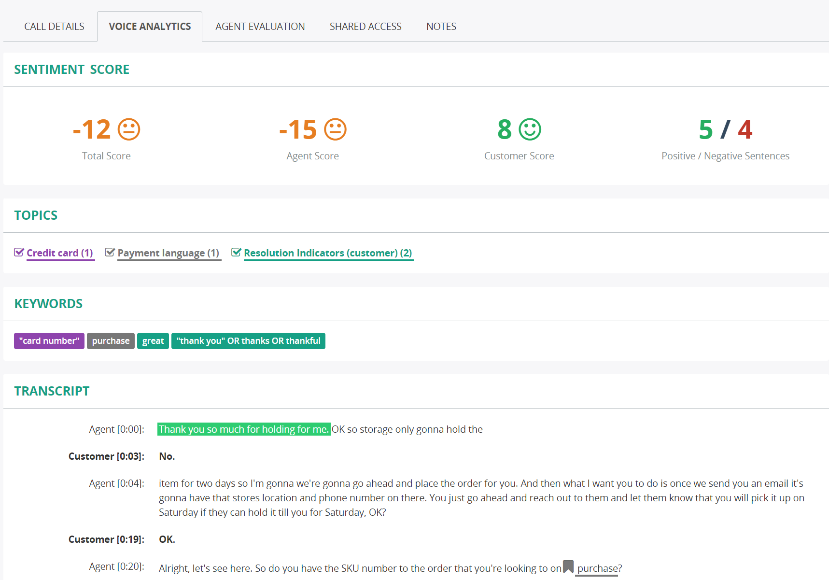Click the Agent [0:00] timestamp

[116, 429]
